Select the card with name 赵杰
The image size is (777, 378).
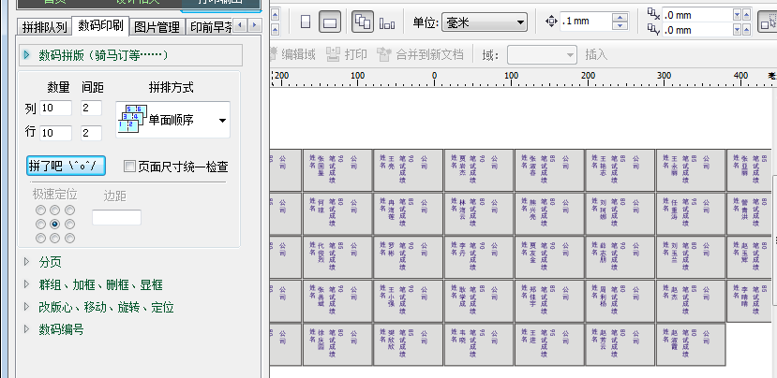[x=690, y=301]
